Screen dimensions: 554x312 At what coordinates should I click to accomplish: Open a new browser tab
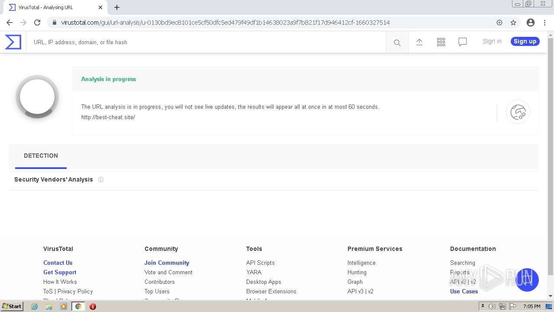click(117, 7)
